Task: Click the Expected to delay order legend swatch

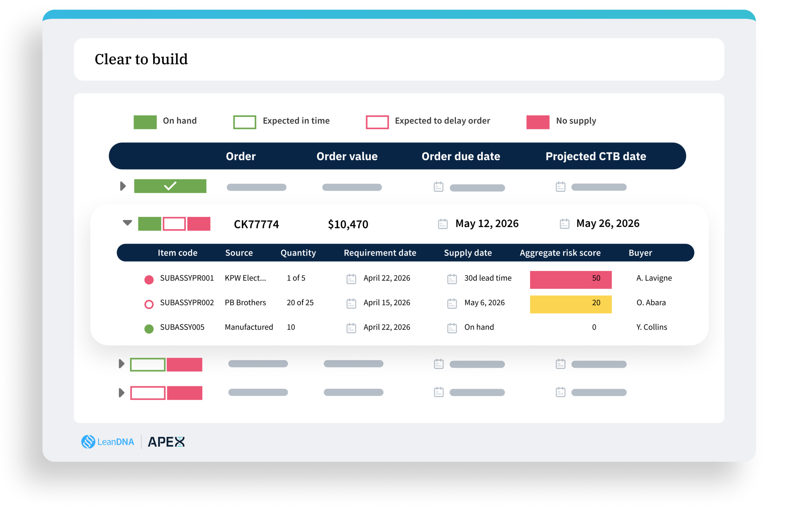Action: click(377, 122)
